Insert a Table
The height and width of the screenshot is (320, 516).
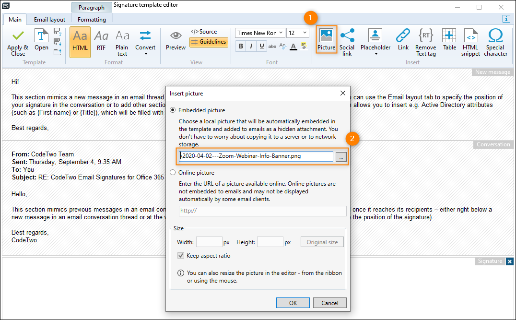pyautogui.click(x=449, y=39)
